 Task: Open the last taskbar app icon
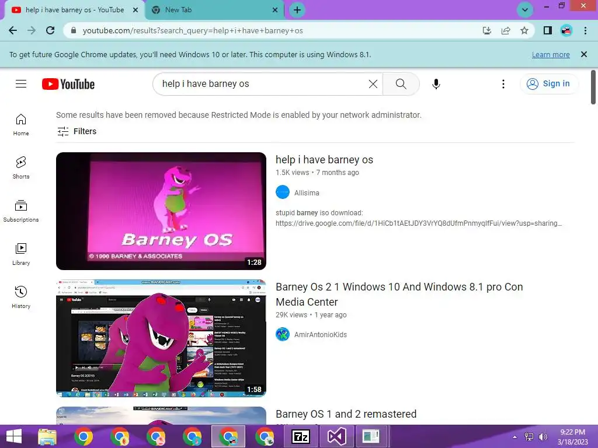(371, 436)
